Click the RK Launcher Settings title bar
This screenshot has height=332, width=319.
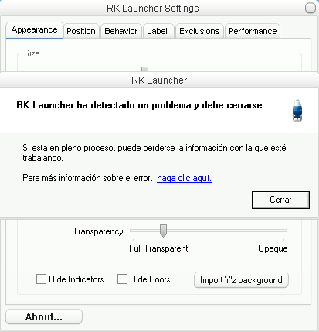tap(153, 9)
